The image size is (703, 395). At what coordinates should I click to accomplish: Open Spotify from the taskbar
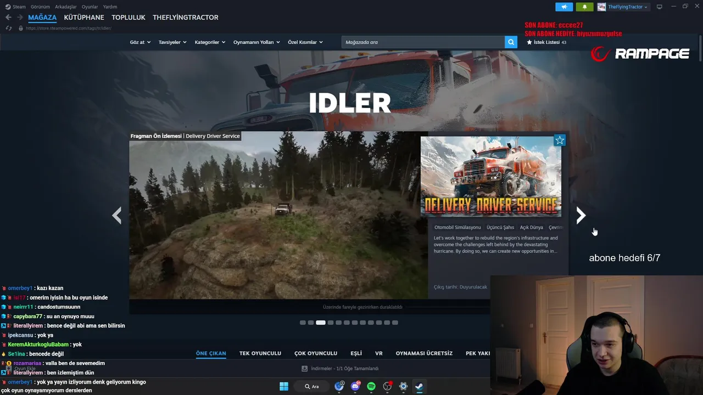click(371, 386)
